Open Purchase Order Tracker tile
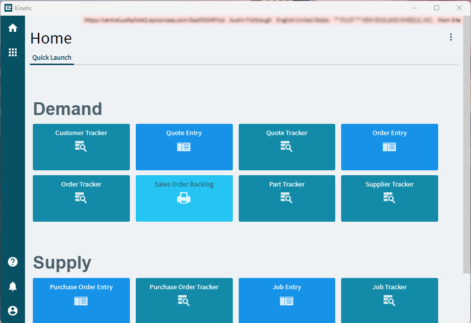471x323 pixels. coord(184,300)
